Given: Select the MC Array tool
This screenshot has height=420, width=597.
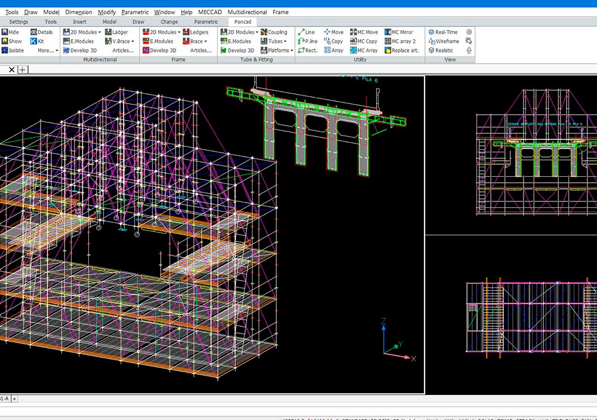Looking at the screenshot, I should (x=364, y=50).
